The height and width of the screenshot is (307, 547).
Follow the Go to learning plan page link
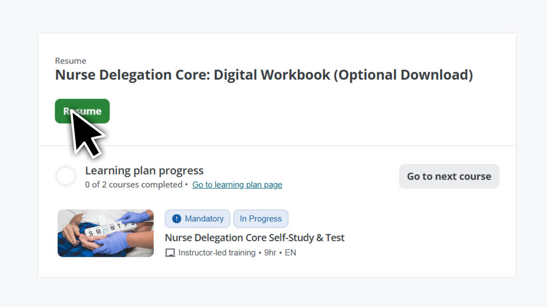click(237, 185)
